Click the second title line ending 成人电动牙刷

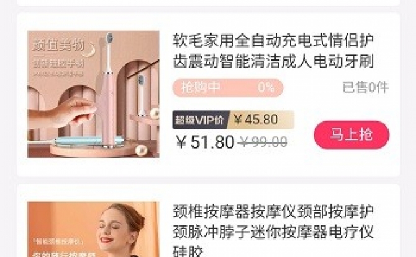[273, 61]
